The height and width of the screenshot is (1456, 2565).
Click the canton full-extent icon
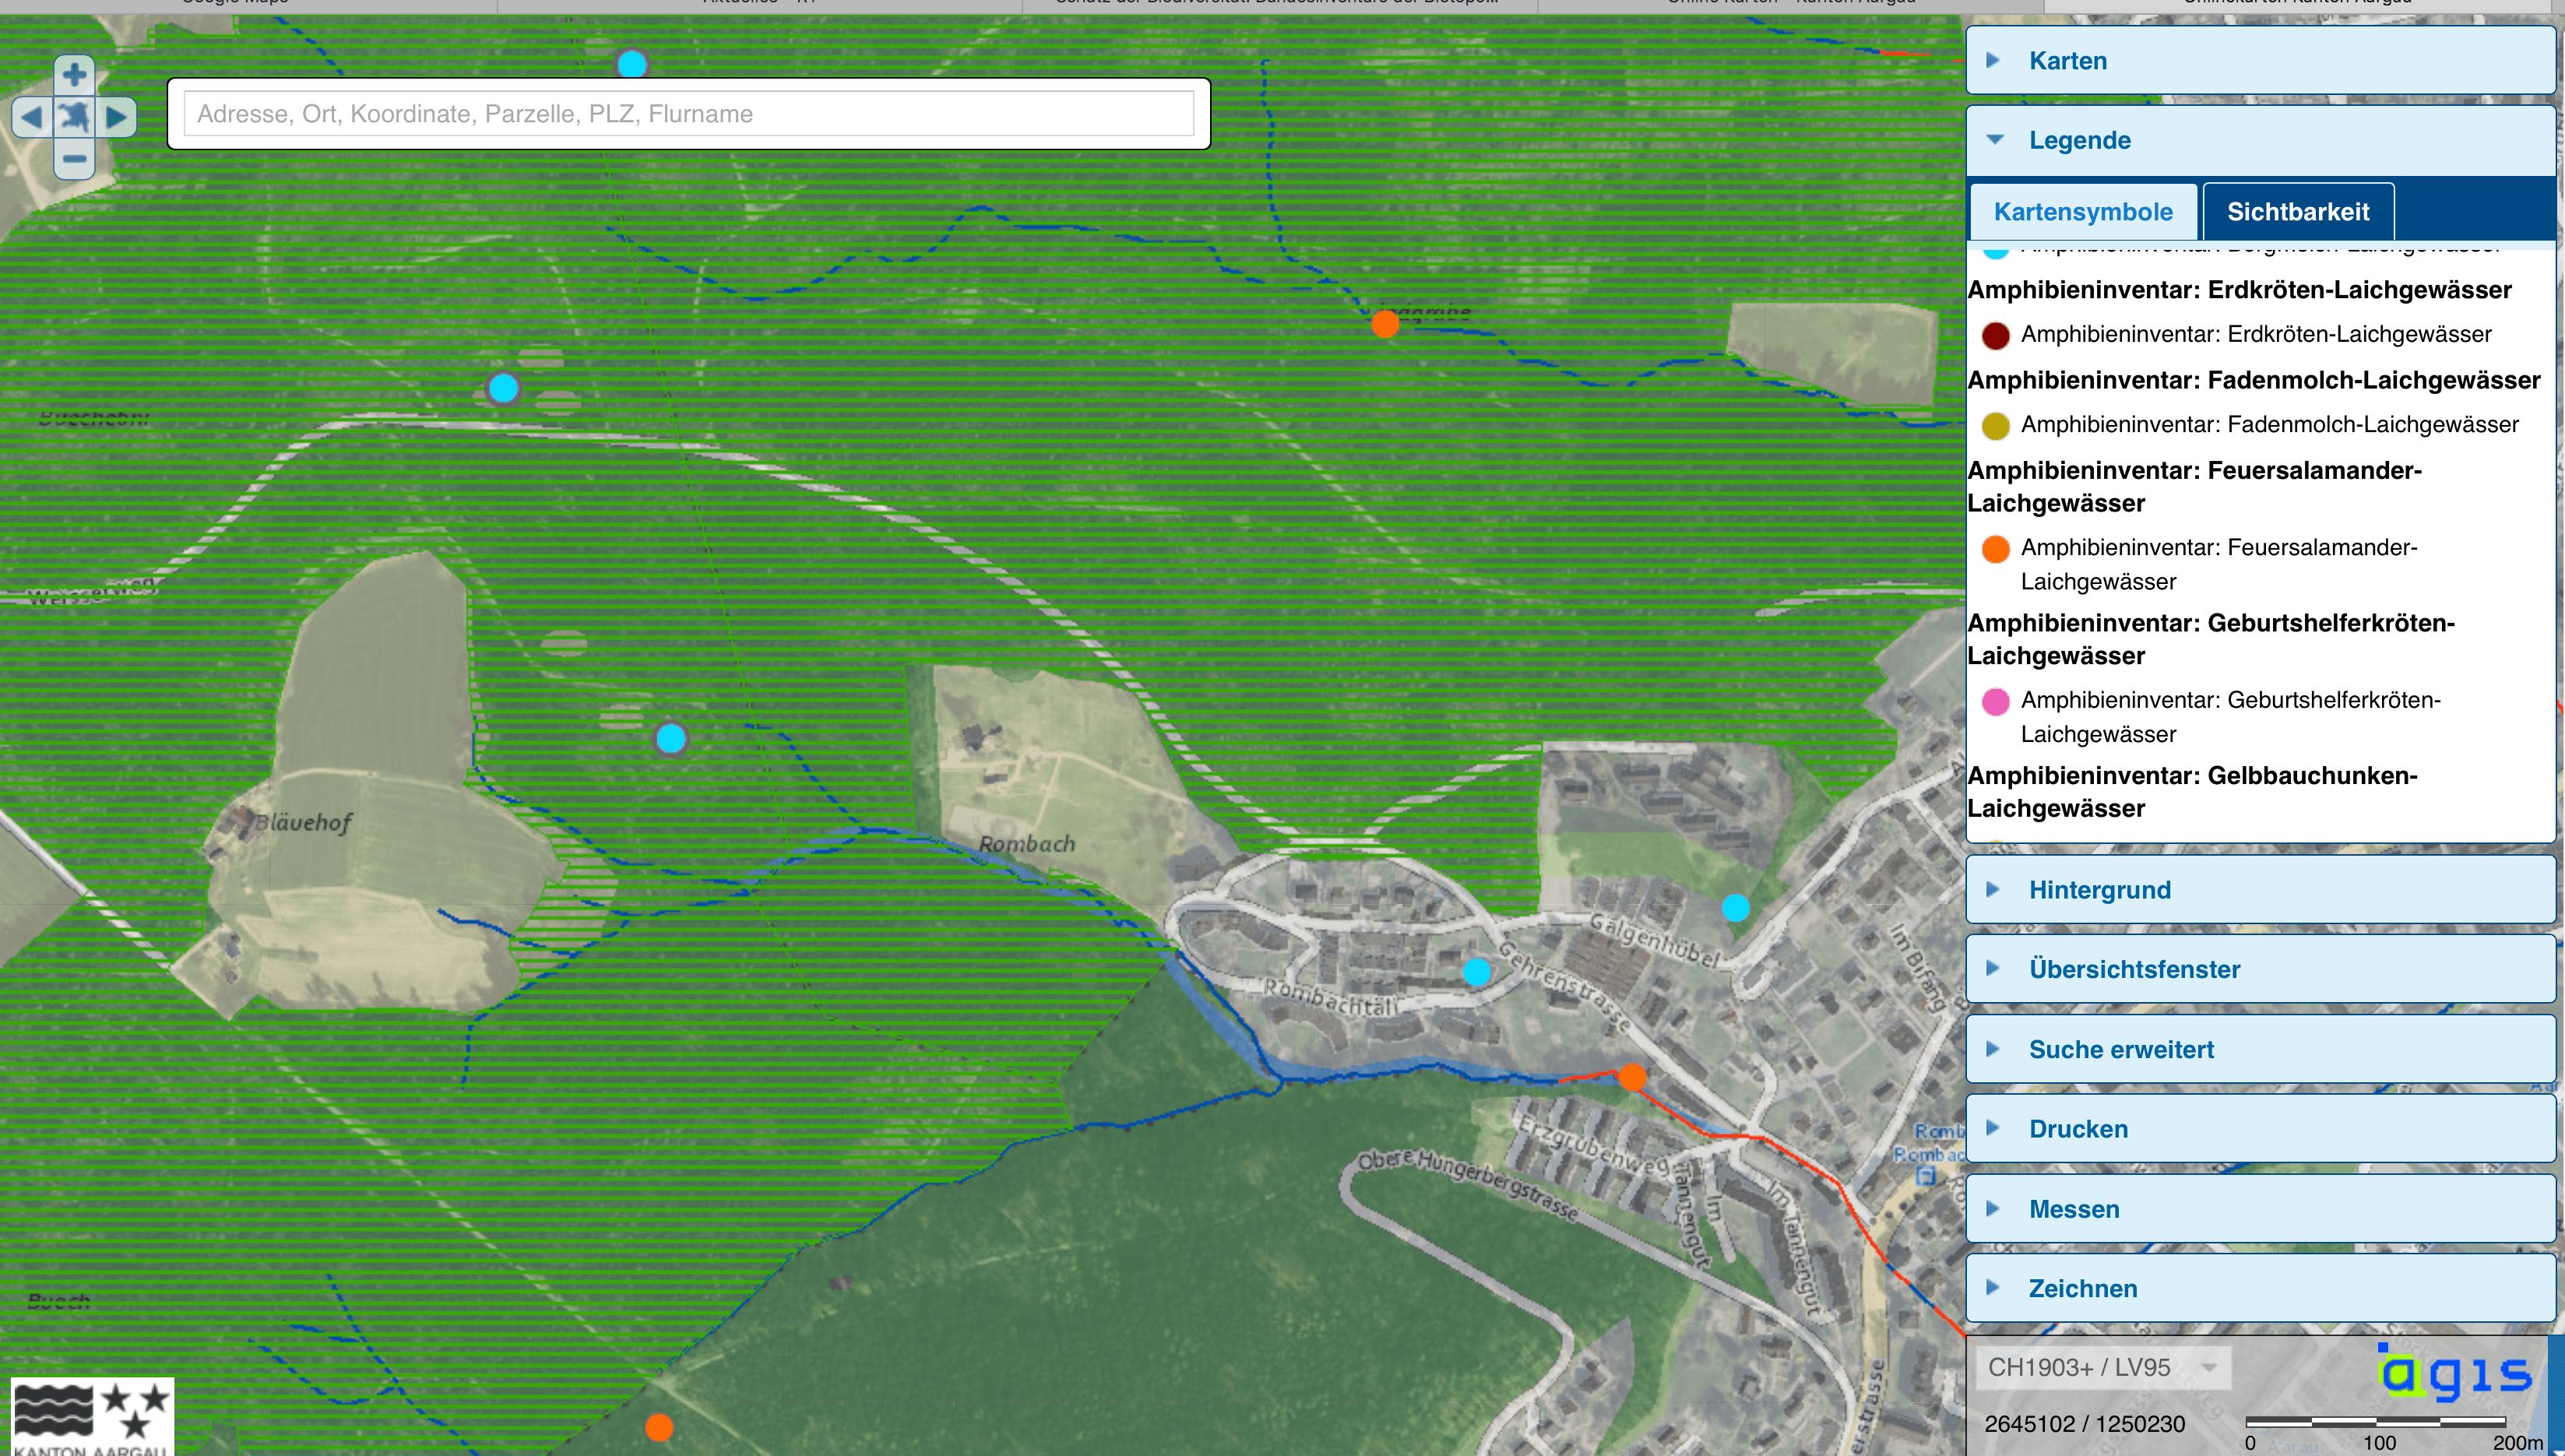[74, 117]
